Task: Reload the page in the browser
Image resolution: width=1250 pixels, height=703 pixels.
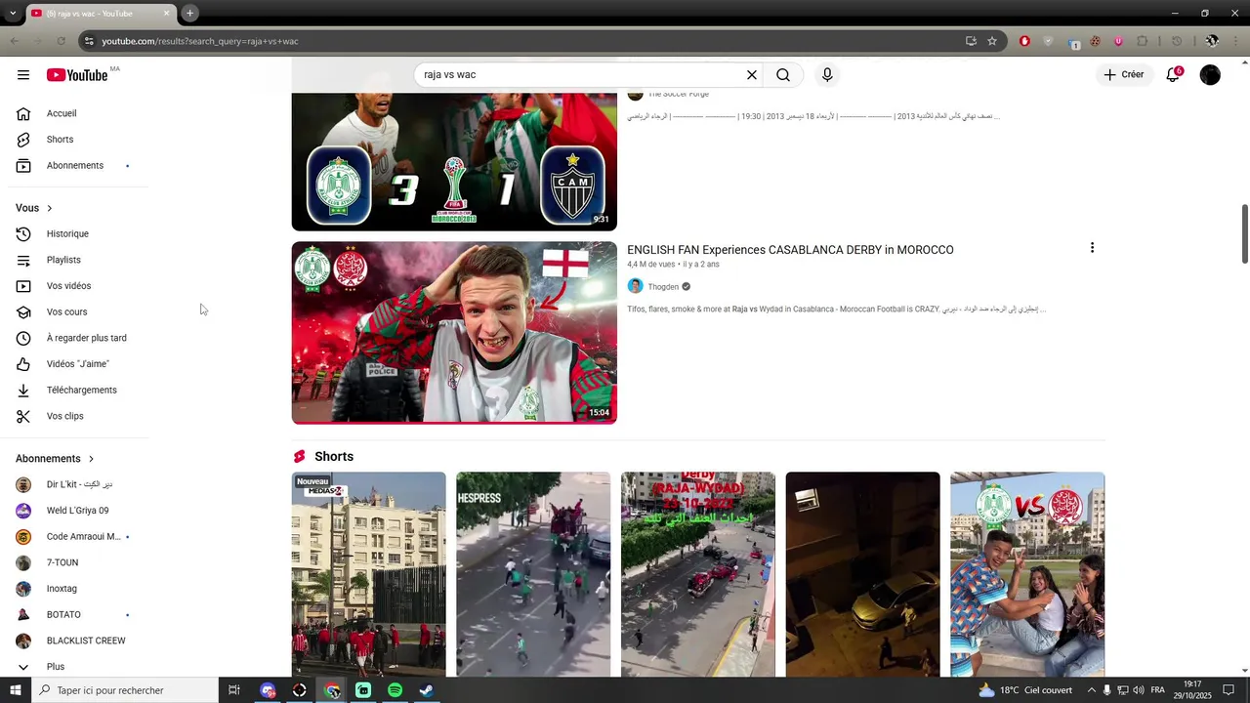Action: [x=61, y=41]
